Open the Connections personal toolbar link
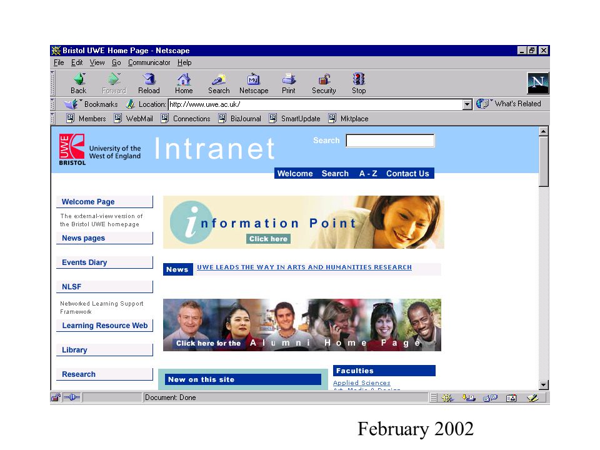 tap(186, 119)
